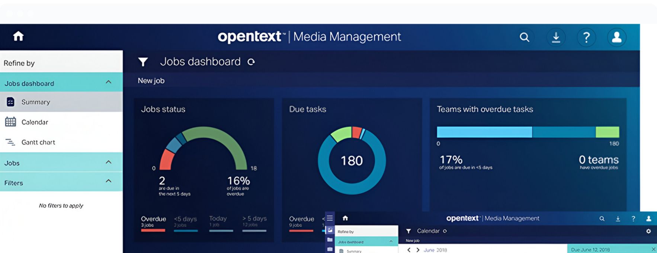Collapse the Jobs section chevron
The width and height of the screenshot is (657, 253).
[x=108, y=162]
